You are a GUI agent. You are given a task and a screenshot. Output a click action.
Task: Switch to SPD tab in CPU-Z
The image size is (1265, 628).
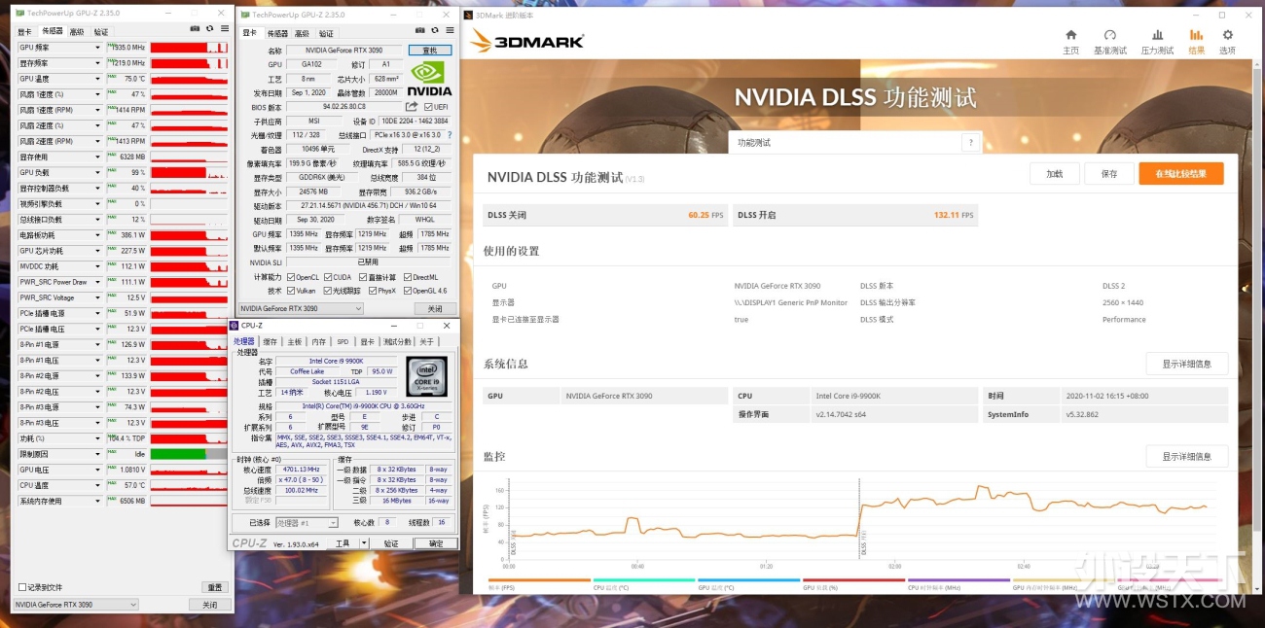tap(343, 342)
